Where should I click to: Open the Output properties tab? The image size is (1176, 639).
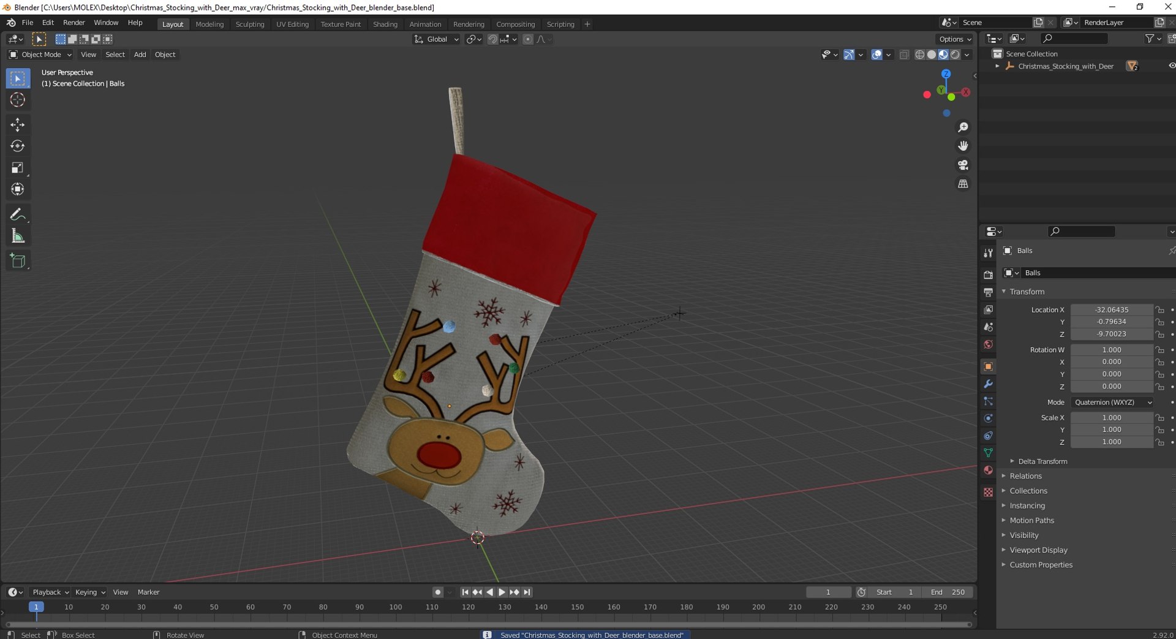(988, 292)
